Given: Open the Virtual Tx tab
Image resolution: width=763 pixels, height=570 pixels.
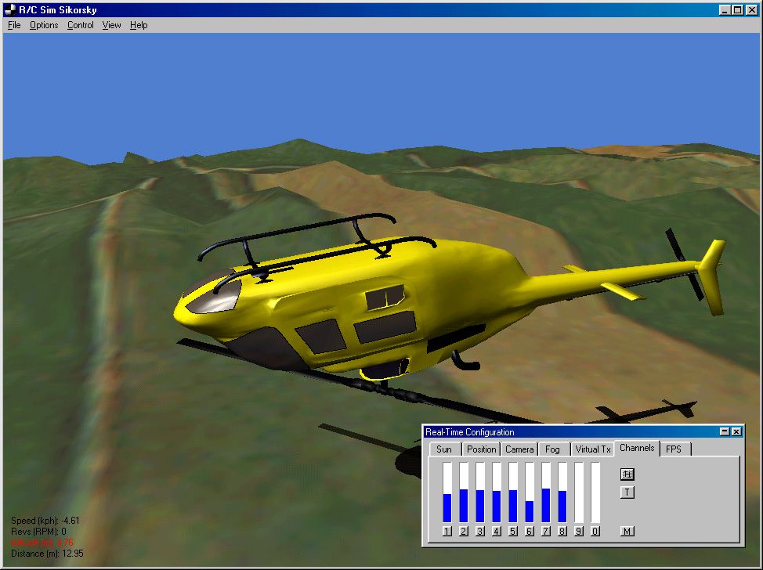Looking at the screenshot, I should [x=594, y=449].
